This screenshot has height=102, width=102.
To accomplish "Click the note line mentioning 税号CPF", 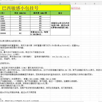I will 5,63.
